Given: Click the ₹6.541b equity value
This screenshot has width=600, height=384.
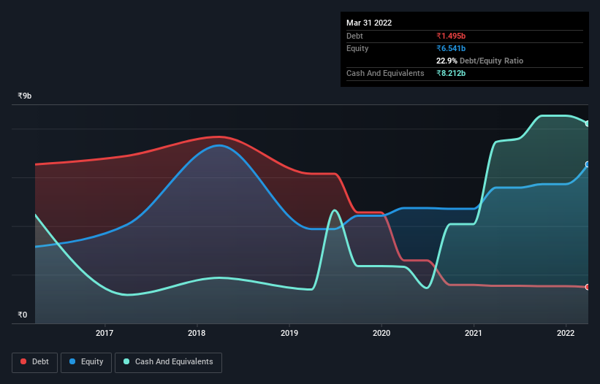Looking at the screenshot, I should point(451,48).
